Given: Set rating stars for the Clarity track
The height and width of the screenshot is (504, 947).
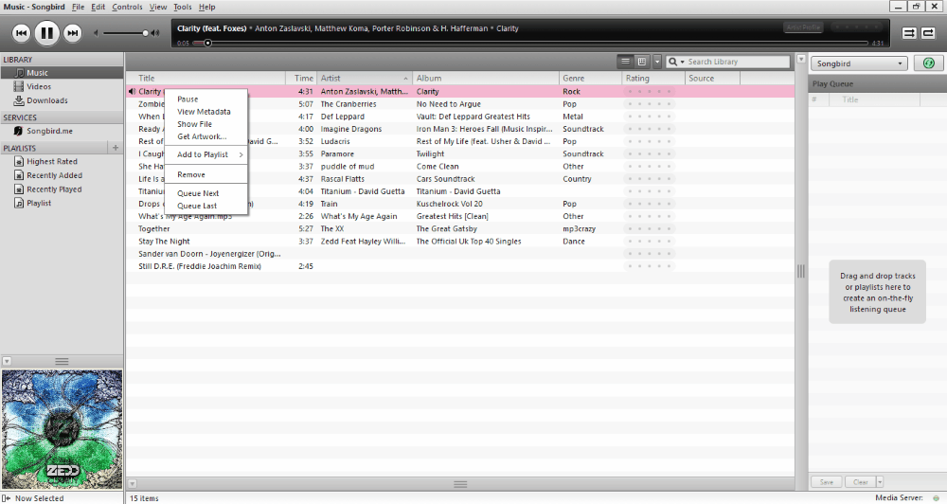Looking at the screenshot, I should [650, 91].
